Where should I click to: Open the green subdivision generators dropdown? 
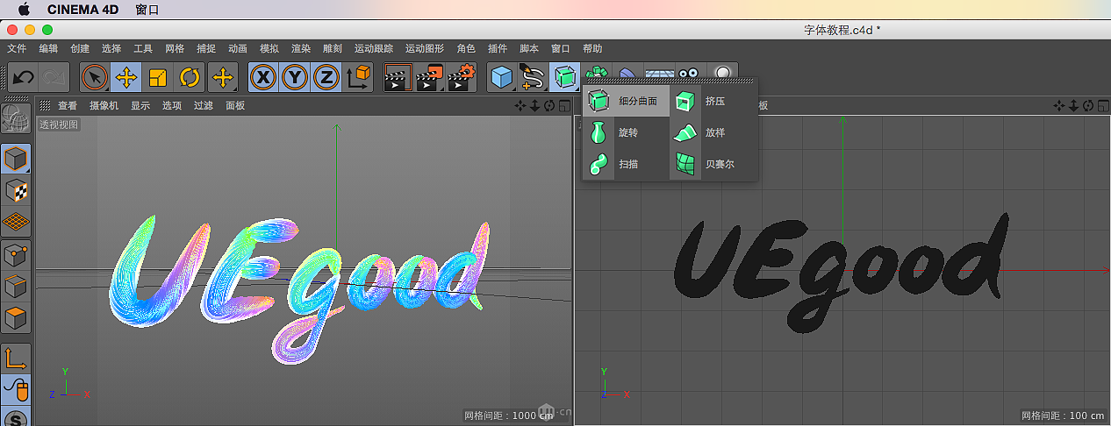point(565,78)
